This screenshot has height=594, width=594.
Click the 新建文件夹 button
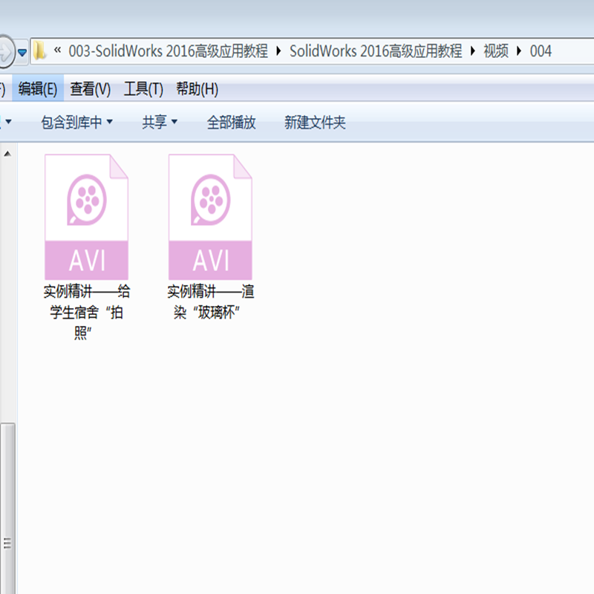point(315,122)
